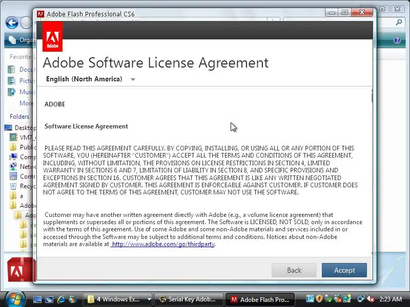Click the red Adobe logo in installer
The height and width of the screenshot is (307, 410).
[x=53, y=36]
